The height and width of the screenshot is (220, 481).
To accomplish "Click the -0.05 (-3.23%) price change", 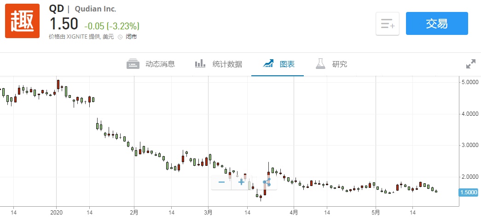I will tap(111, 25).
